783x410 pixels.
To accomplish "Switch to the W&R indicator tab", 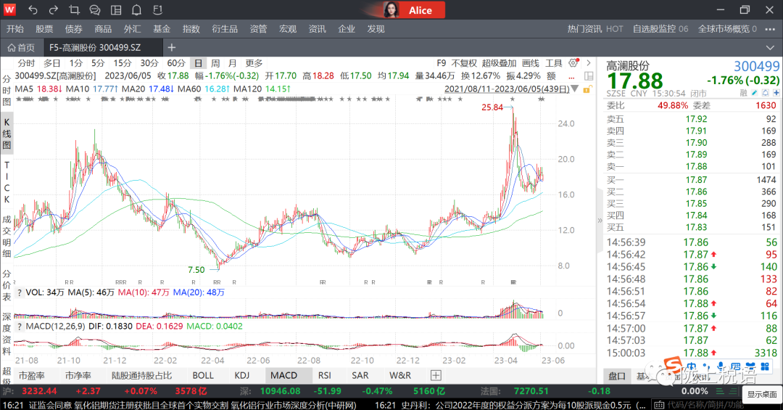I will click(x=400, y=375).
